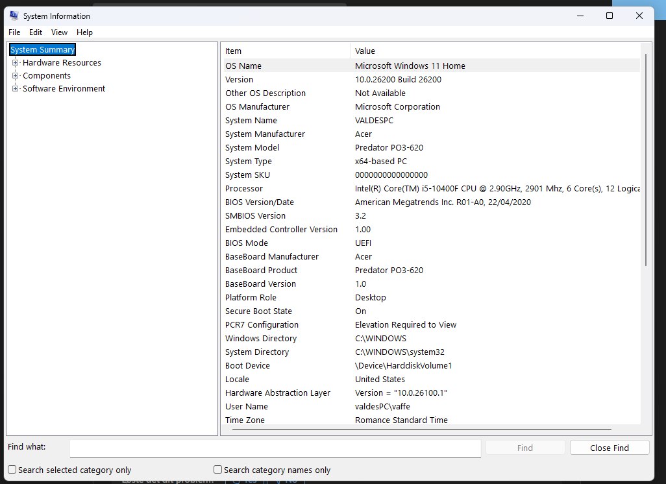Select the PCR7 Configuration row
Screen dimensions: 666x484
(x=432, y=325)
